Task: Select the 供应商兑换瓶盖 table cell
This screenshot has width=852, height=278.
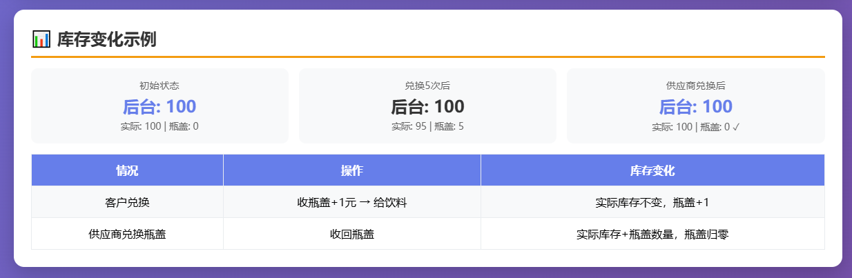Action: point(127,234)
